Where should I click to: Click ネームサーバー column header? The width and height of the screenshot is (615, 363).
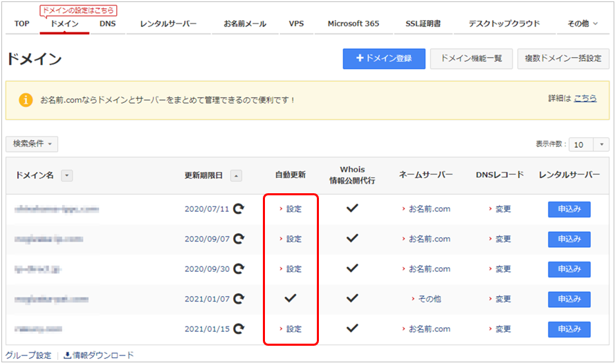[x=425, y=175]
